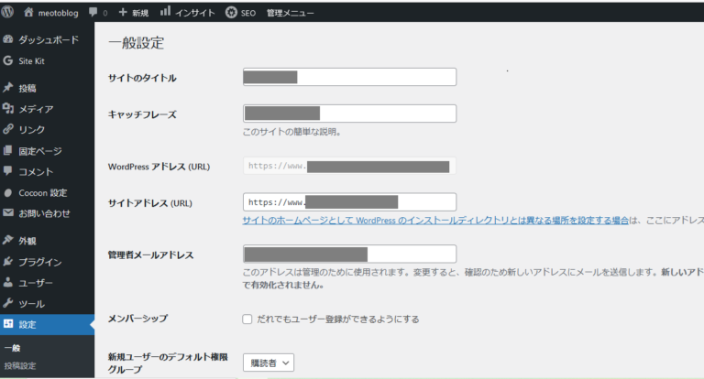Open the meotoblog home site icon
The image size is (704, 379).
pyautogui.click(x=29, y=13)
